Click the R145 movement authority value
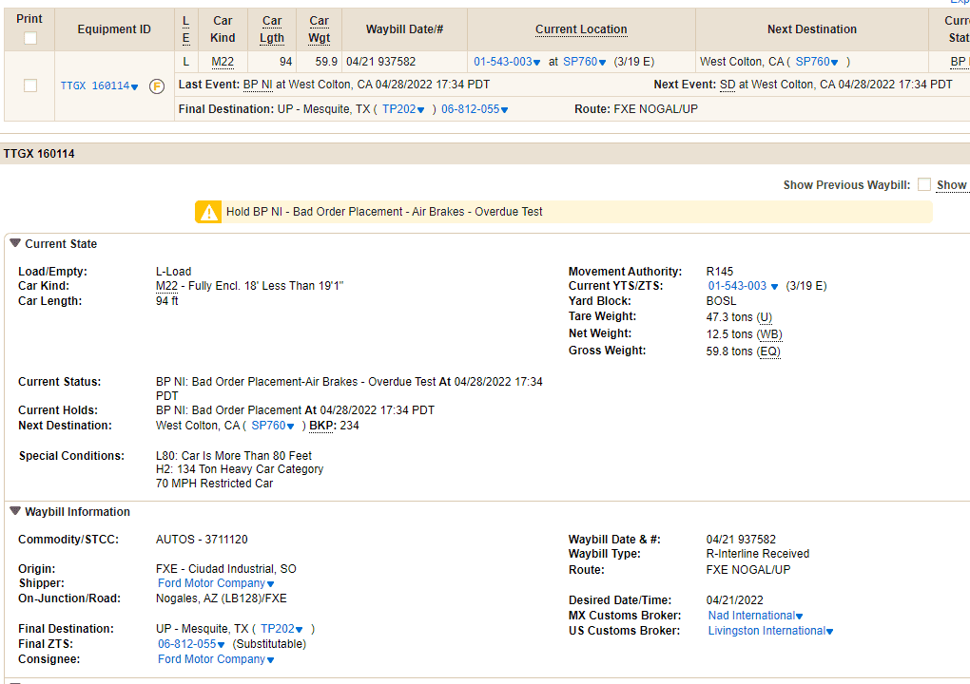This screenshot has height=684, width=970. pos(720,272)
